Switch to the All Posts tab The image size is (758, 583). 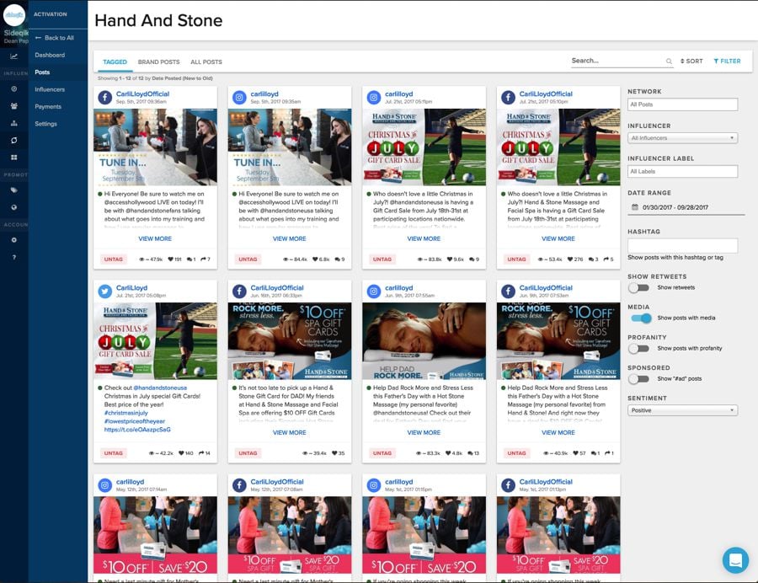tap(206, 62)
